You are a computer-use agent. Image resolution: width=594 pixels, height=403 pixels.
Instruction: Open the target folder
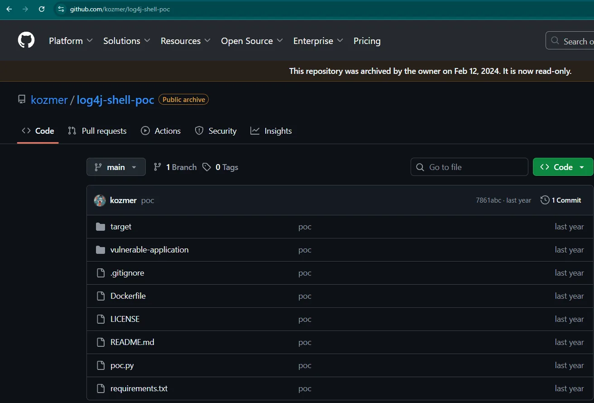click(x=121, y=227)
